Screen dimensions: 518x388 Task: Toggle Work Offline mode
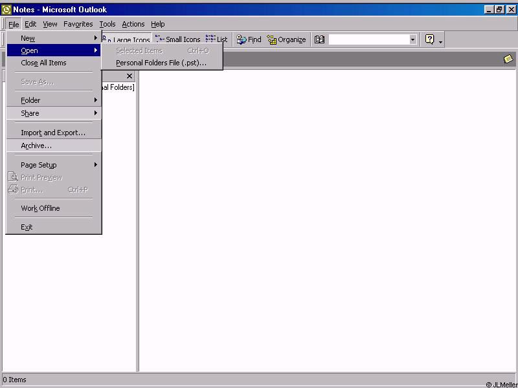(40, 208)
